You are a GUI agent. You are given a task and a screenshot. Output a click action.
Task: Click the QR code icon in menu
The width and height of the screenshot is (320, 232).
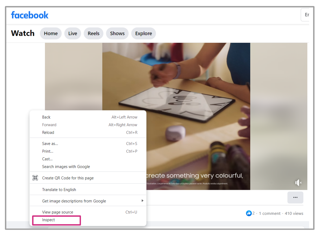tap(35, 178)
